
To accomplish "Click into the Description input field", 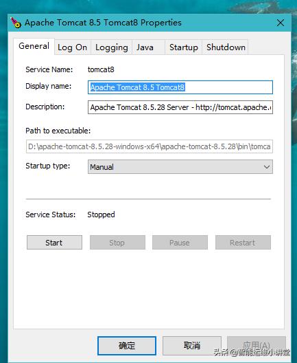I will [x=180, y=107].
